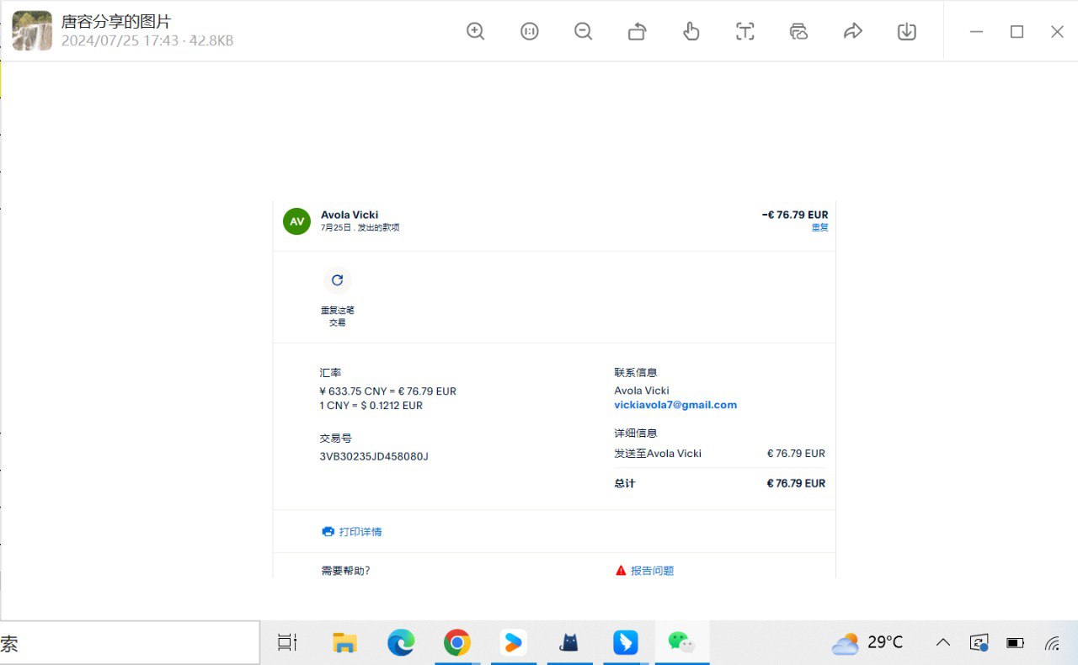The image size is (1078, 665).
Task: Open WeChat from the taskbar
Action: pyautogui.click(x=681, y=643)
